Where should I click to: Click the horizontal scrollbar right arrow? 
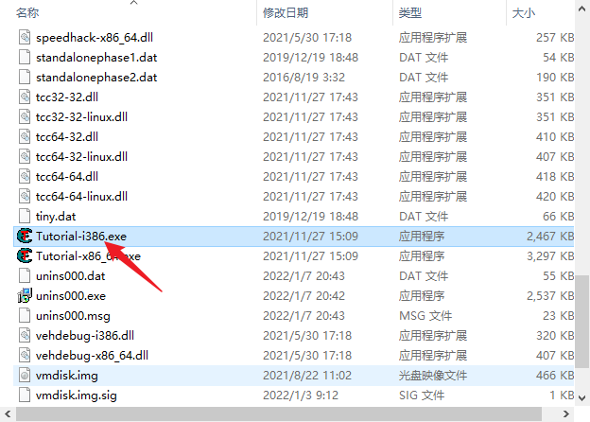[565, 414]
